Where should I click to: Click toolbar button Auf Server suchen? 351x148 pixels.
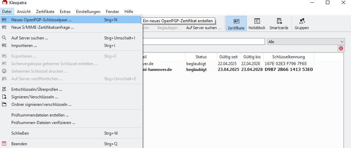pos(204,28)
